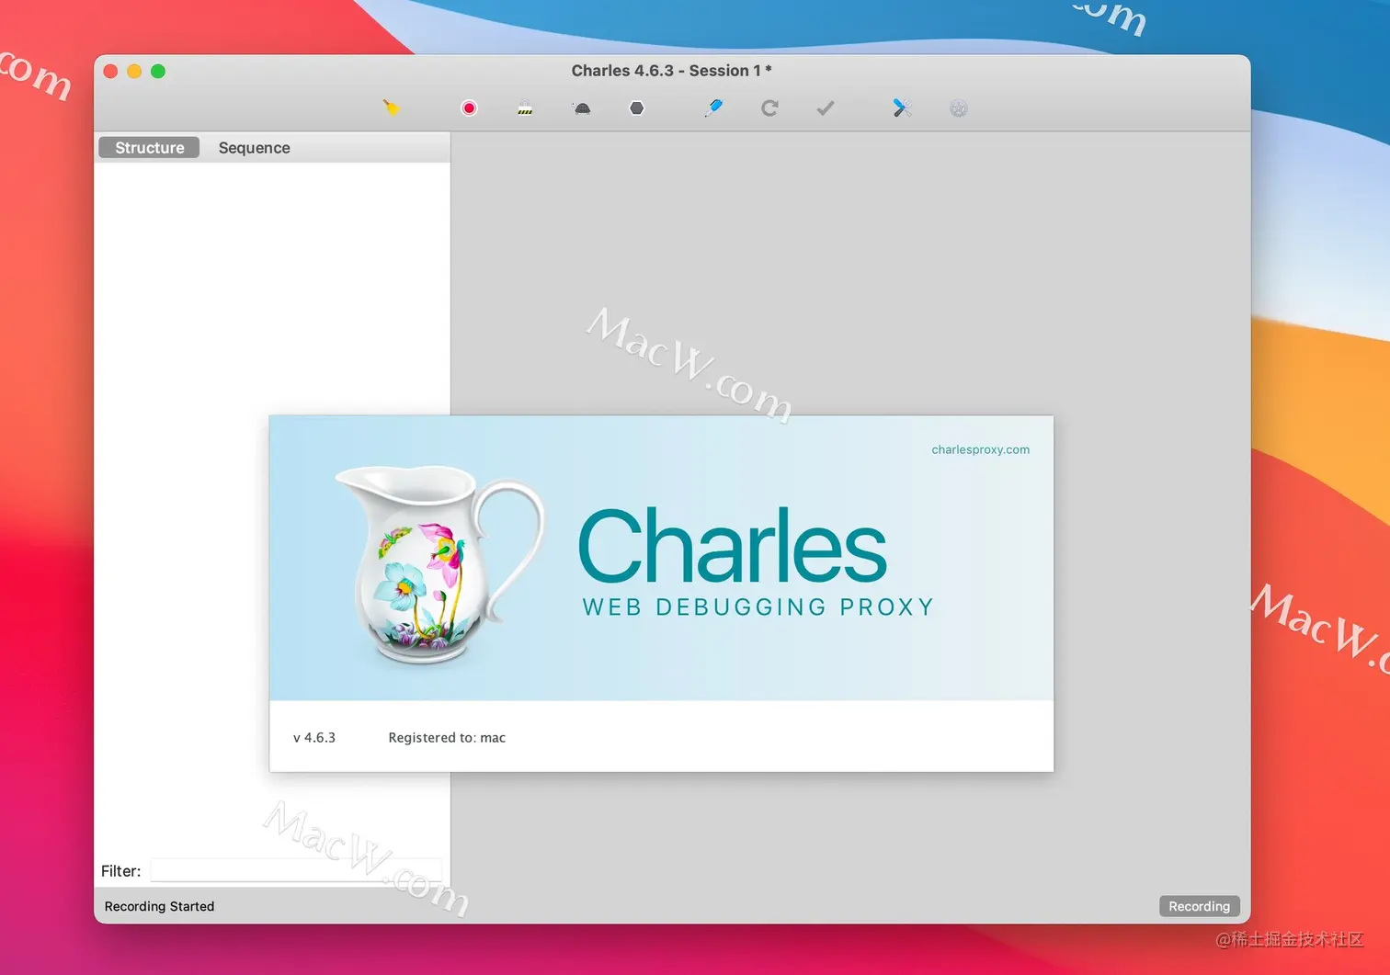Toggle SSL proxying icon in the toolbar
The height and width of the screenshot is (975, 1390).
click(525, 108)
